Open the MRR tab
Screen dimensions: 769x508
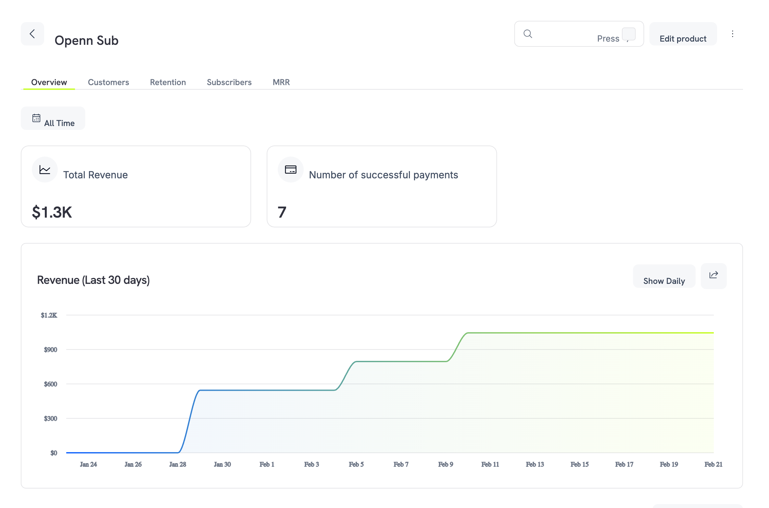coord(281,82)
